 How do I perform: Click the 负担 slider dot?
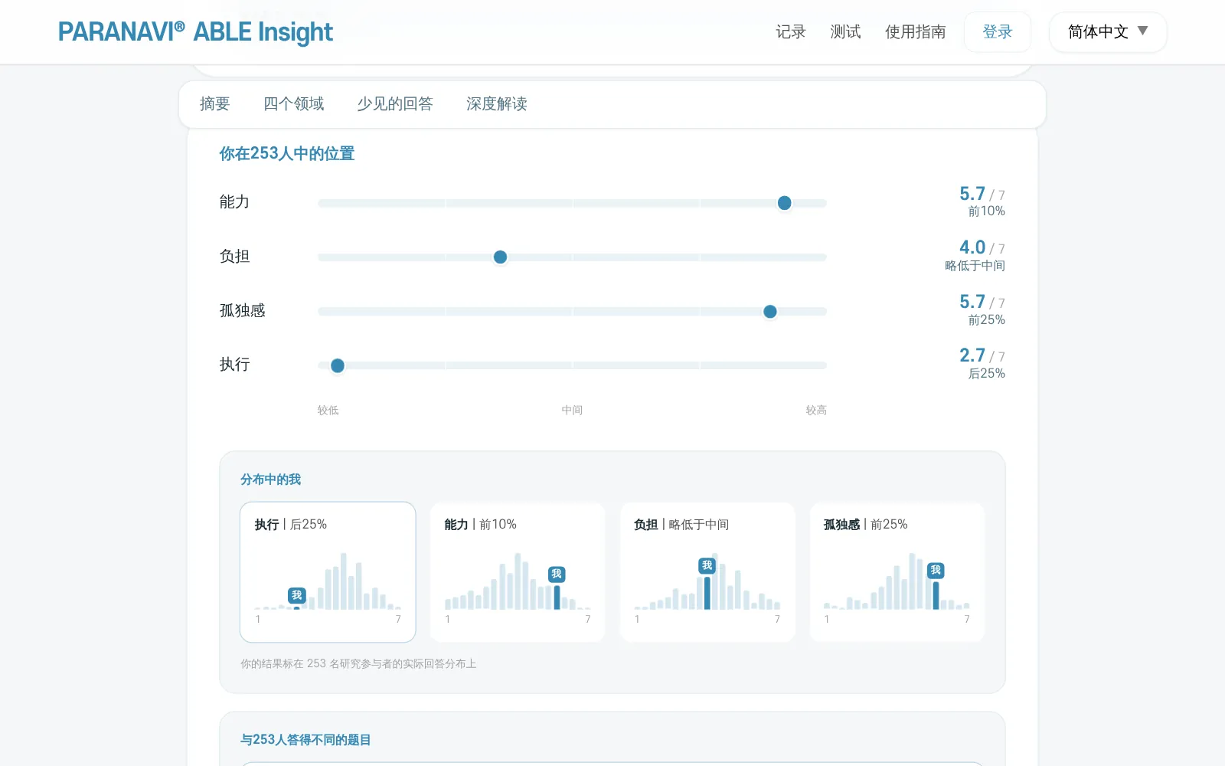500,257
